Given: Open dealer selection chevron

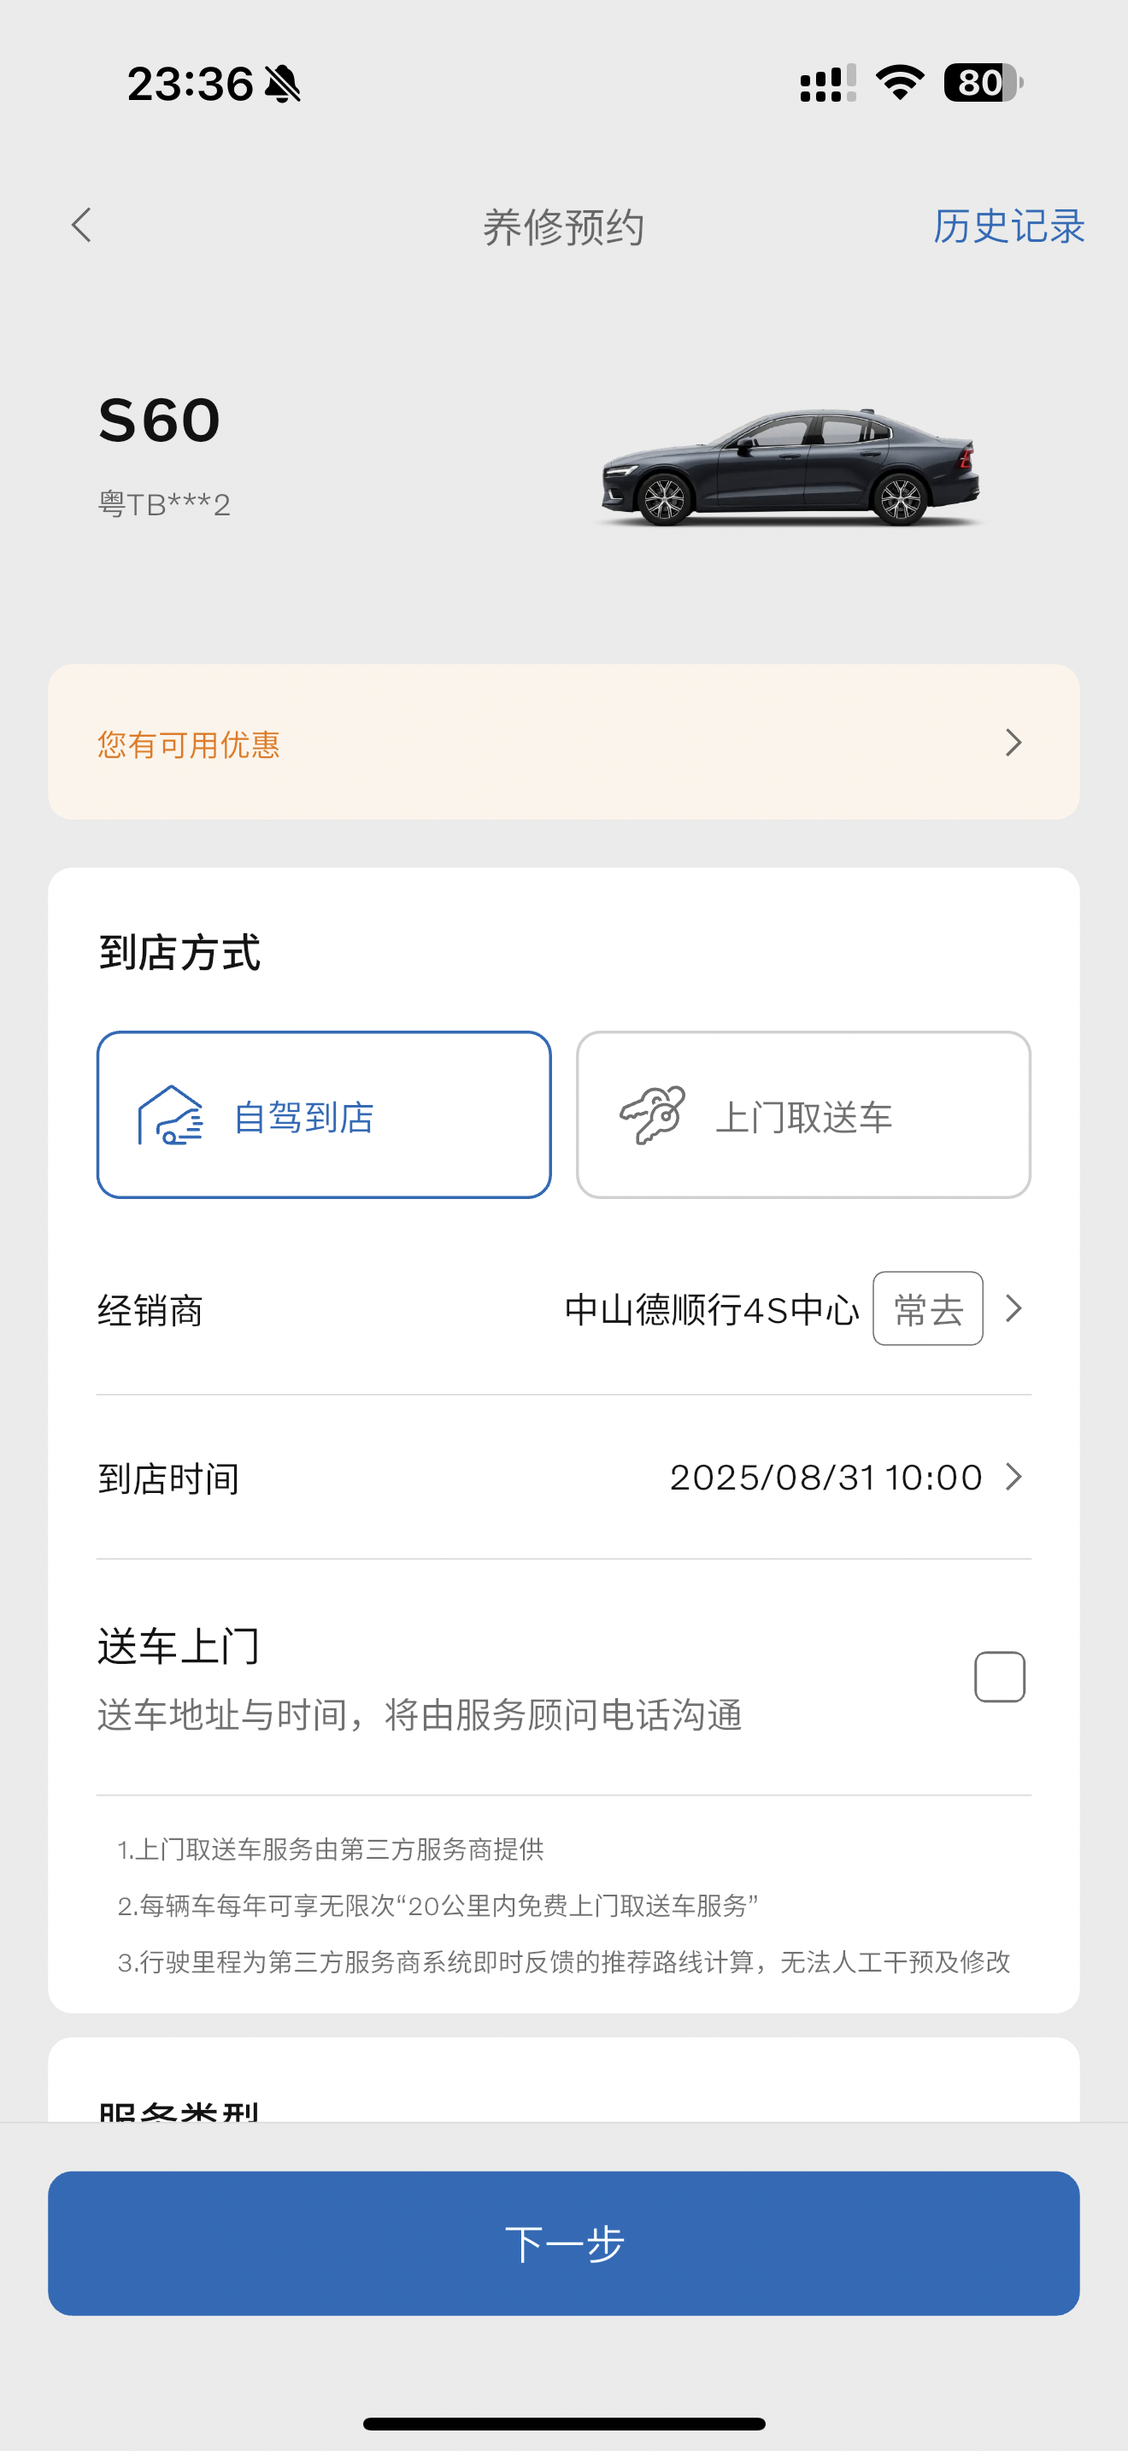Looking at the screenshot, I should pos(1013,1309).
